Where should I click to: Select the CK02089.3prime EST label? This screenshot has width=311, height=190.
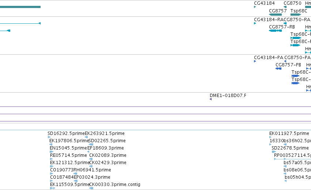[108, 155]
